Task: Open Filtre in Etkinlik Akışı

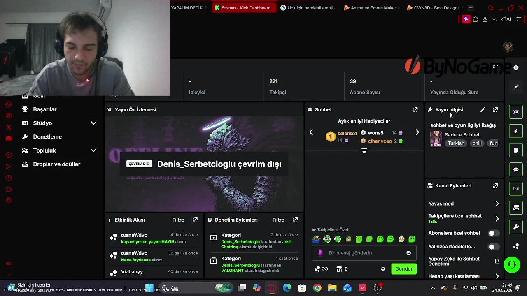Action: click(x=178, y=220)
